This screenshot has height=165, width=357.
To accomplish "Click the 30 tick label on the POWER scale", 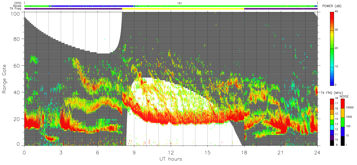I will click(x=336, y=30).
